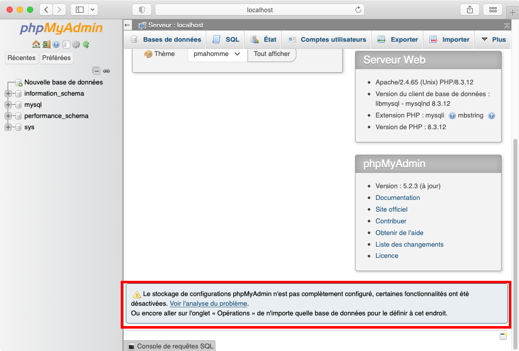Switch to the SQL tab
The width and height of the screenshot is (519, 351).
(x=226, y=40)
